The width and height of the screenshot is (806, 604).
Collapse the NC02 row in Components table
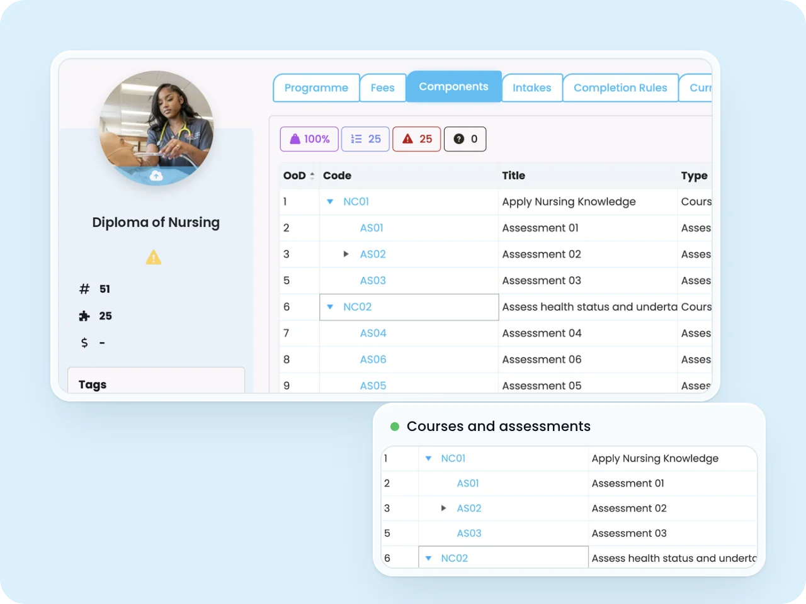coord(330,307)
